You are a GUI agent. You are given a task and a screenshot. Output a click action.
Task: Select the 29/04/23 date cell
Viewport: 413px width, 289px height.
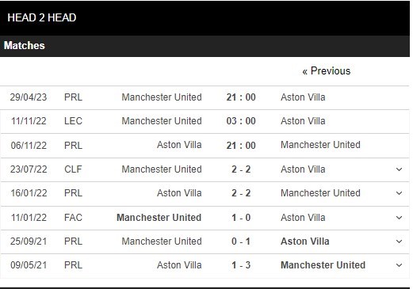click(29, 97)
